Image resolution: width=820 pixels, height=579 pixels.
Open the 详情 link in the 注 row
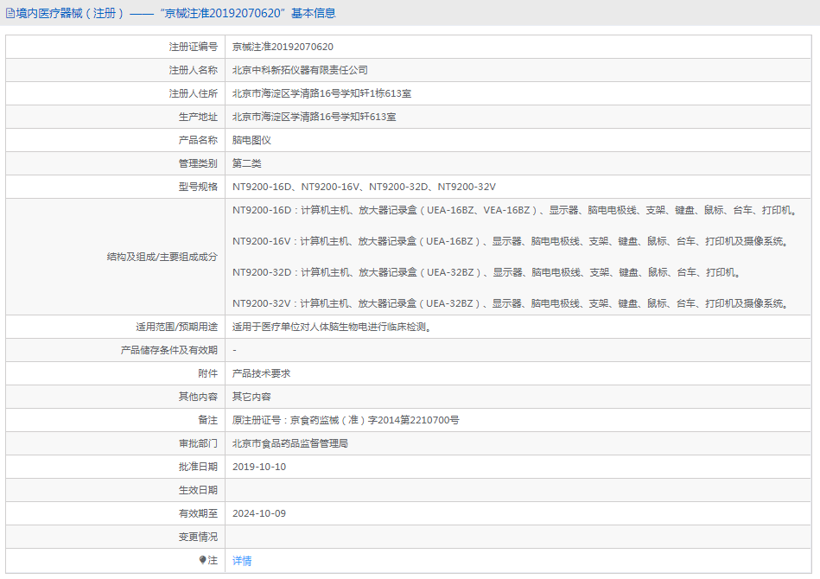pyautogui.click(x=241, y=560)
